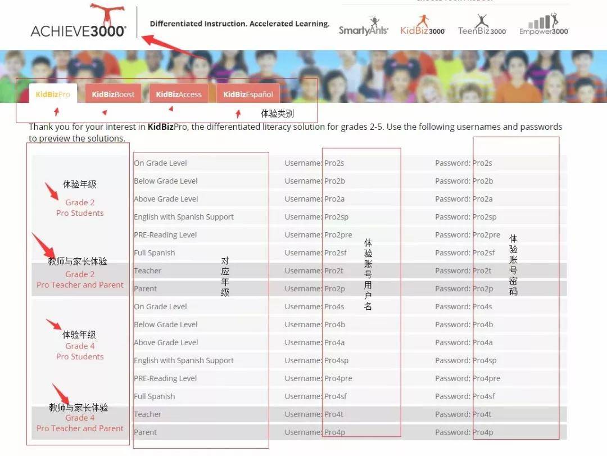
Task: Click password value Pro2s
Action: (482, 163)
